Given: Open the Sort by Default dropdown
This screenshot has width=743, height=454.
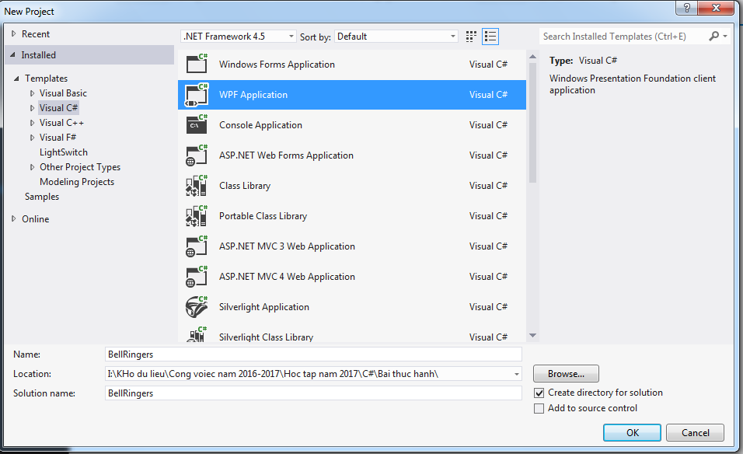Looking at the screenshot, I should (x=396, y=37).
